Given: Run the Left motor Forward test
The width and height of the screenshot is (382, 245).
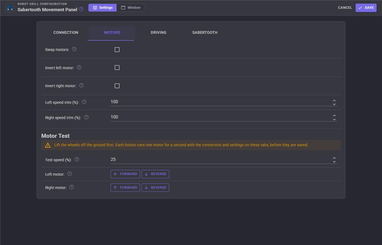Looking at the screenshot, I should 125,174.
